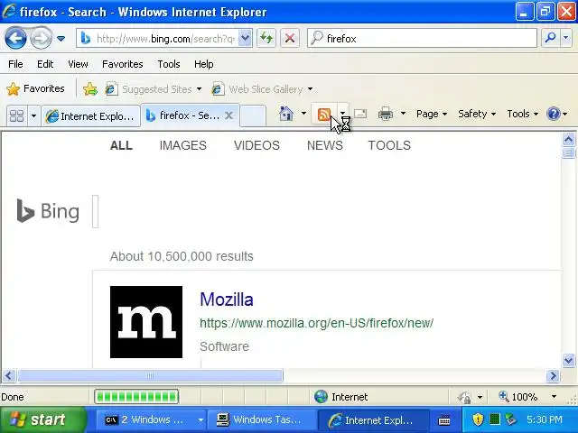Add to Favorites bar with star-arrow icon
The image size is (578, 433).
pyautogui.click(x=90, y=88)
